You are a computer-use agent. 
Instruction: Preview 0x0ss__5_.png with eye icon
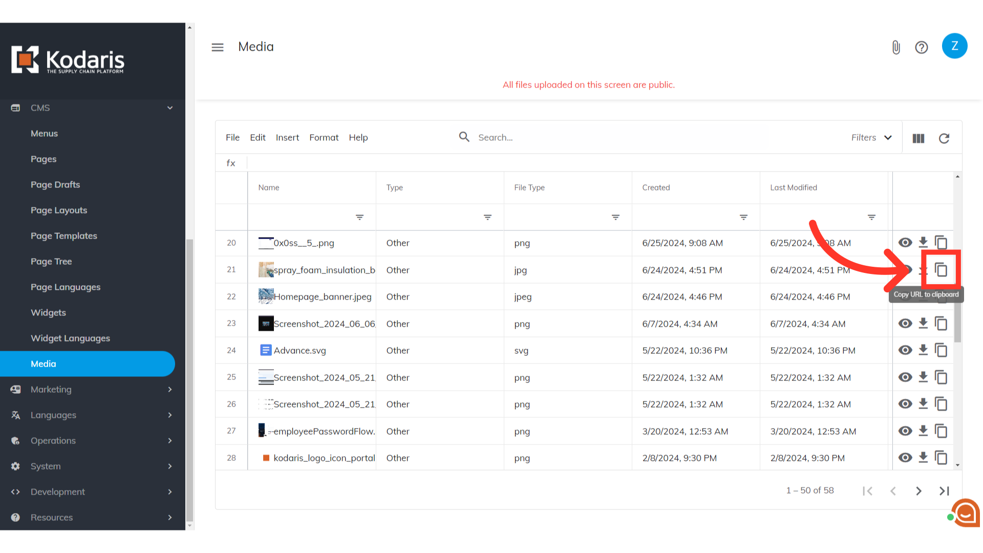coord(905,243)
